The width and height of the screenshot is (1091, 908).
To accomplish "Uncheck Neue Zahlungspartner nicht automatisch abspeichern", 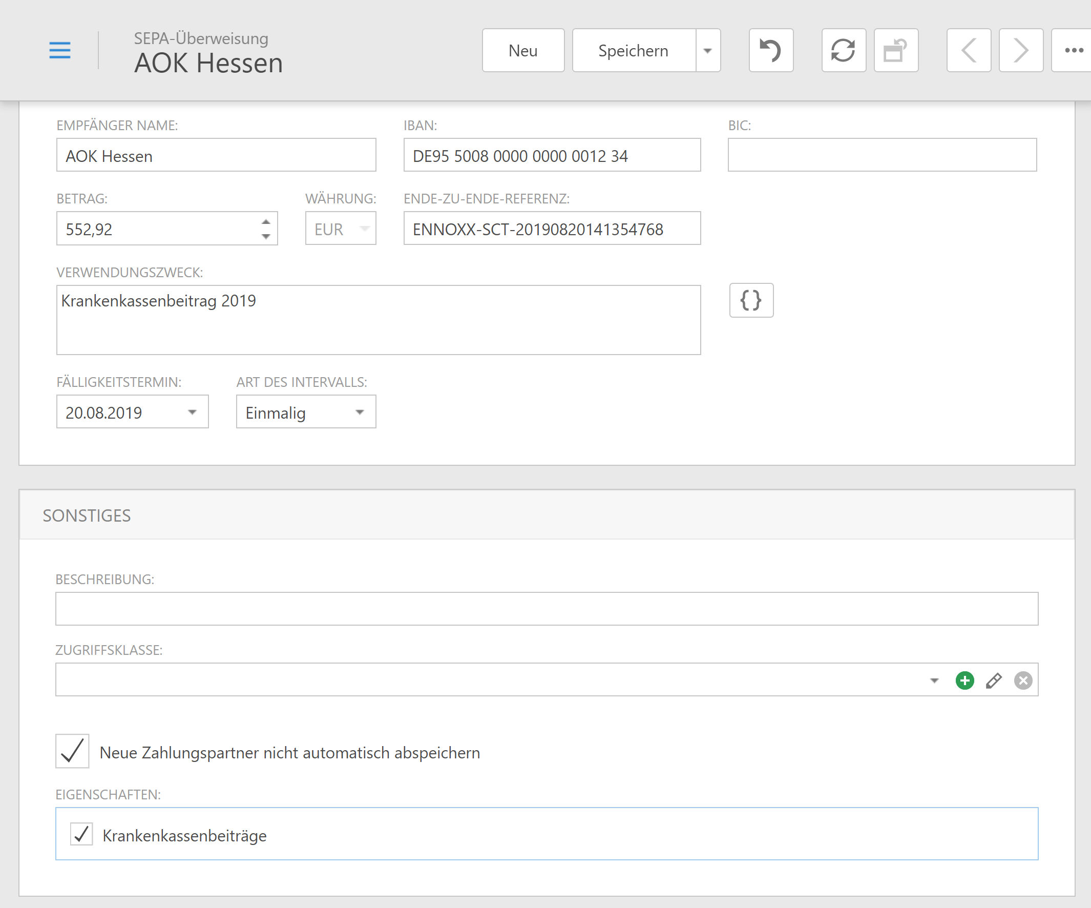I will [72, 751].
